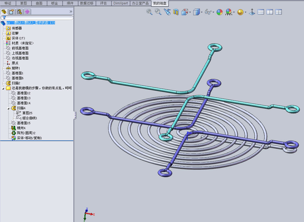Click the gold sphere View Settings icon
Image resolution: width=304 pixels, height=222 pixels.
pos(240,12)
